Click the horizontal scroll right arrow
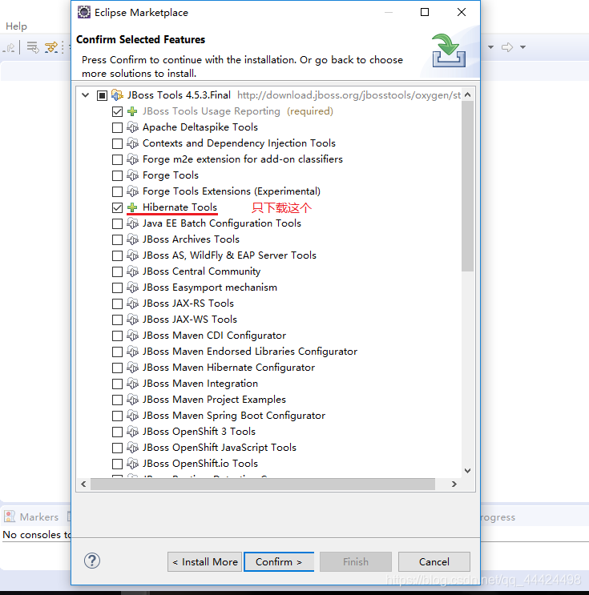Screen dimensions: 589x595 pos(454,484)
